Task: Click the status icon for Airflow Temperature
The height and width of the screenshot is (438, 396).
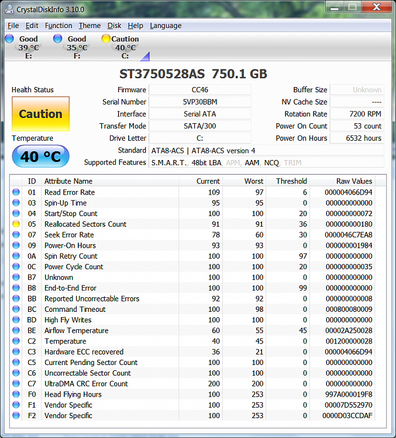Action: tap(16, 330)
